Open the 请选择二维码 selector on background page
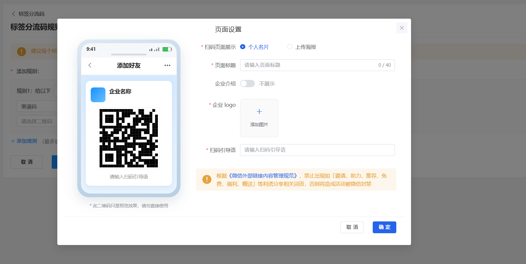 coord(37,121)
